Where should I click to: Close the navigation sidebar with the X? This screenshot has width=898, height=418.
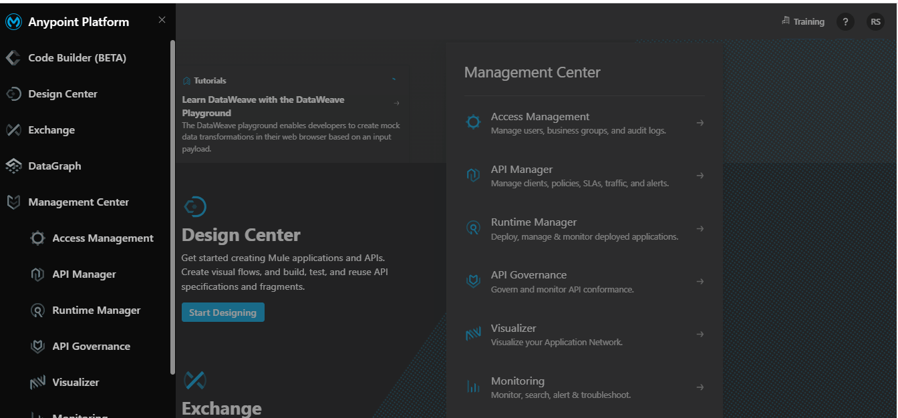(162, 20)
